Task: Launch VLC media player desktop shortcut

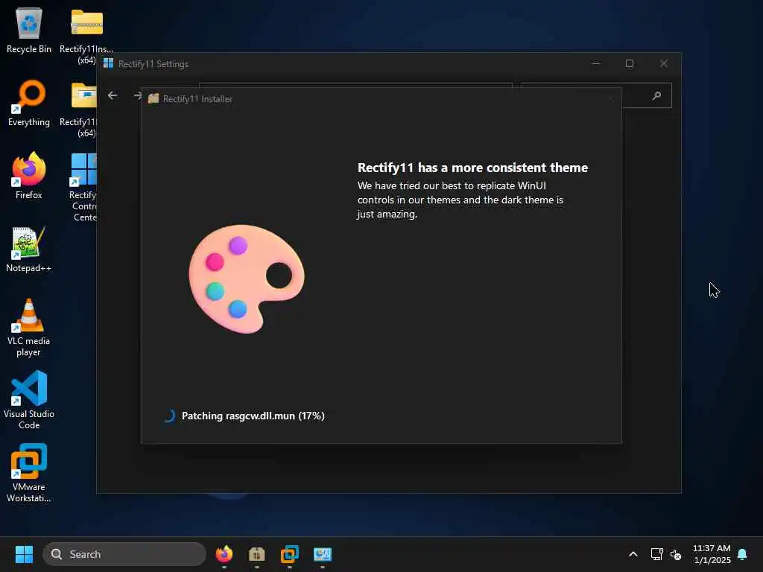Action: (29, 328)
